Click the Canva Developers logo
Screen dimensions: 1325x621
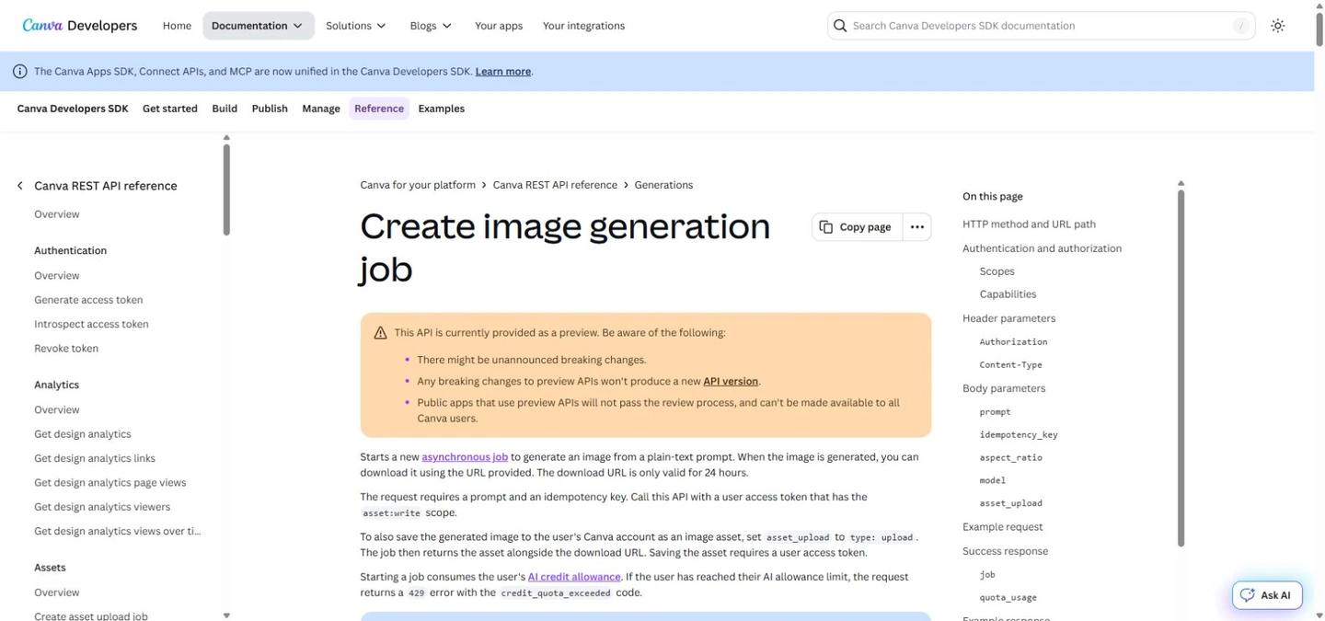tap(80, 26)
